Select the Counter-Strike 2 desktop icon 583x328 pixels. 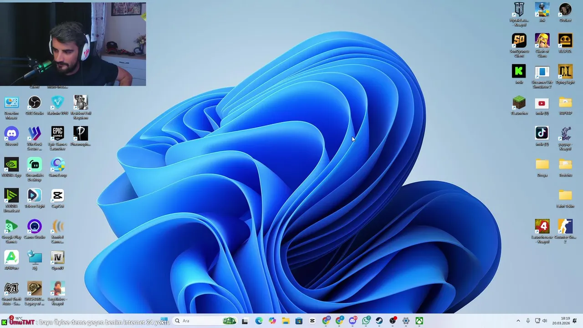point(565,231)
